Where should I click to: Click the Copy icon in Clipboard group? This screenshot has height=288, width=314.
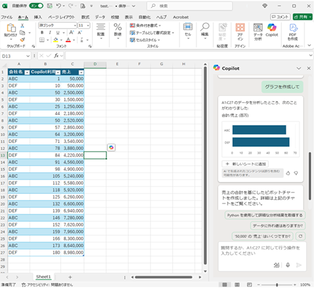tap(22, 32)
